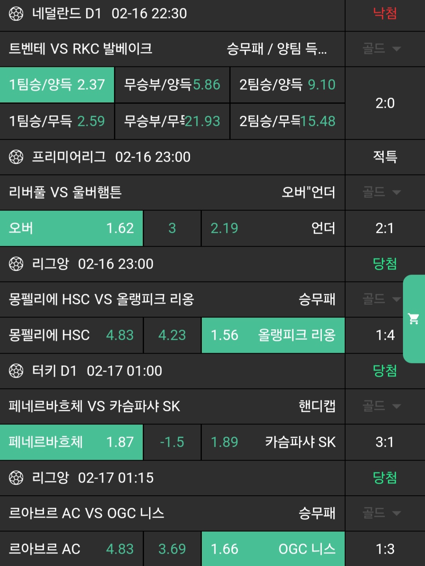Expand 골드 dropdown for 르아브르 AC match

click(381, 513)
